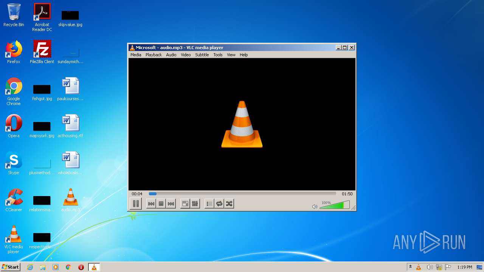Click the previous track button

point(151,204)
